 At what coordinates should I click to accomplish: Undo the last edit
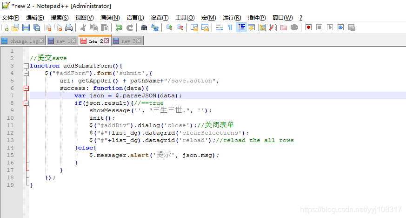119,27
